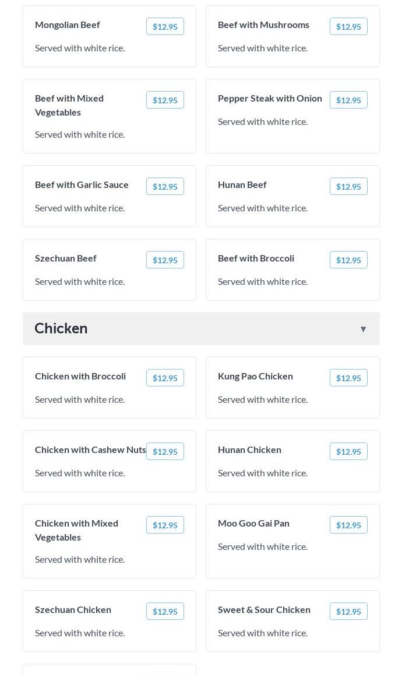Image resolution: width=402 pixels, height=676 pixels.
Task: Click Pepper Steak with Onion price
Action: pos(348,100)
